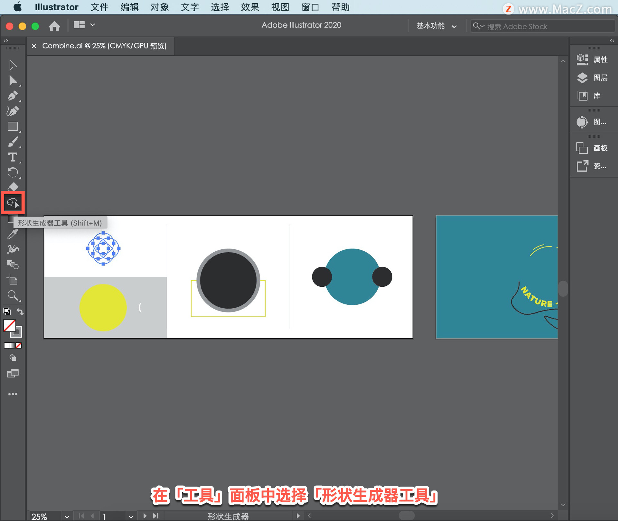Click the Fill color swatch
This screenshot has height=521, width=618.
coord(9,326)
